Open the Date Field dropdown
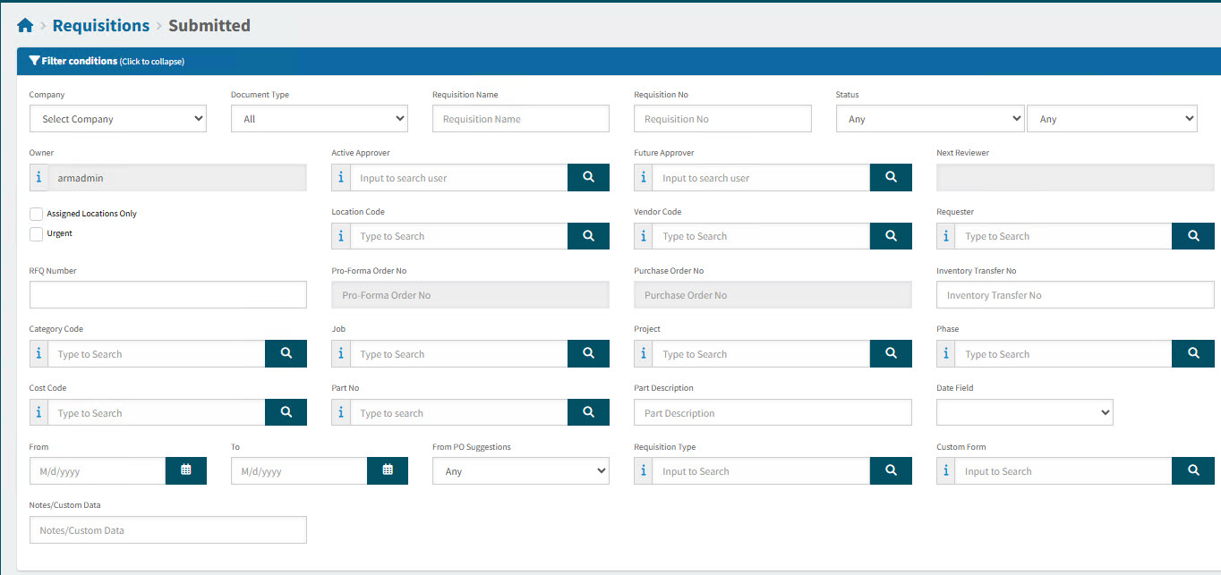The image size is (1221, 575). tap(1024, 412)
